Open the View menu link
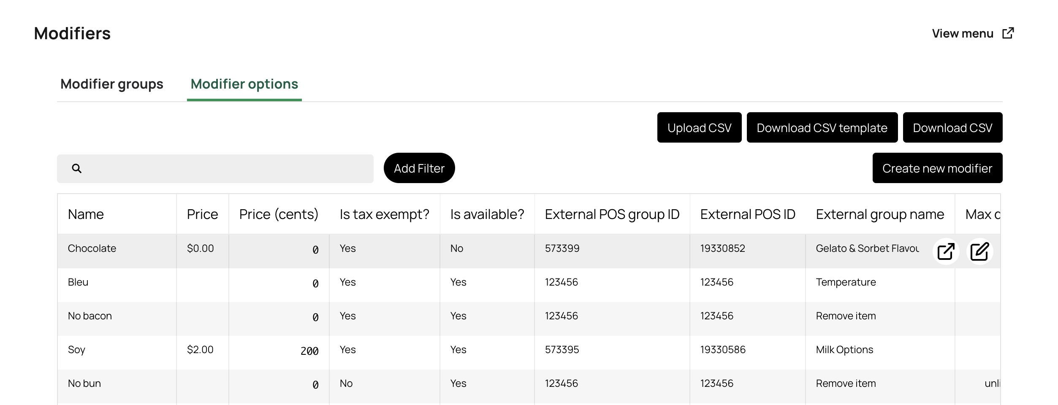Viewport: 1058px width, 405px height. tap(962, 34)
